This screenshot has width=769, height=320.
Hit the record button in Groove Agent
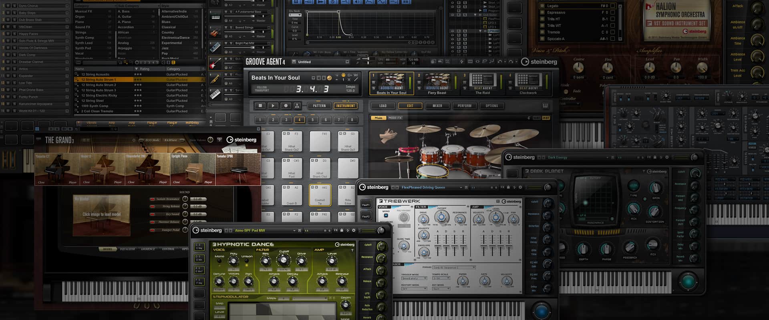pyautogui.click(x=286, y=106)
